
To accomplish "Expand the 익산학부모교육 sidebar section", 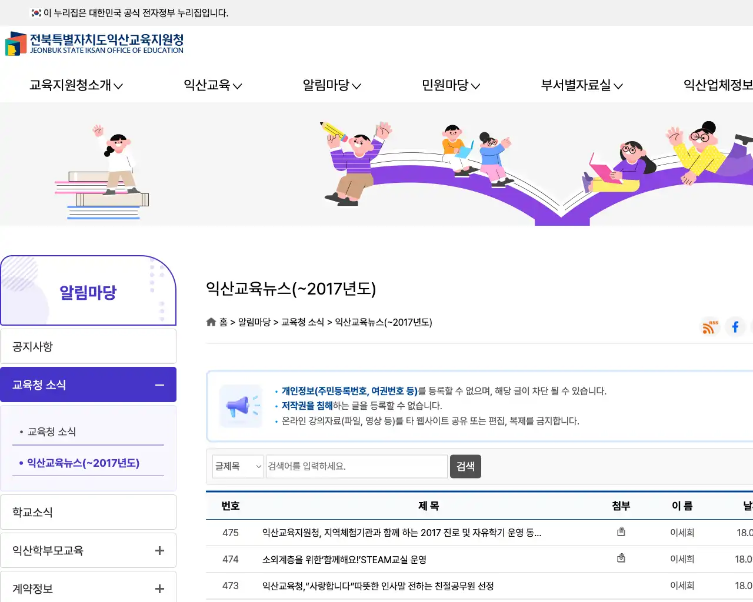I will pos(159,550).
